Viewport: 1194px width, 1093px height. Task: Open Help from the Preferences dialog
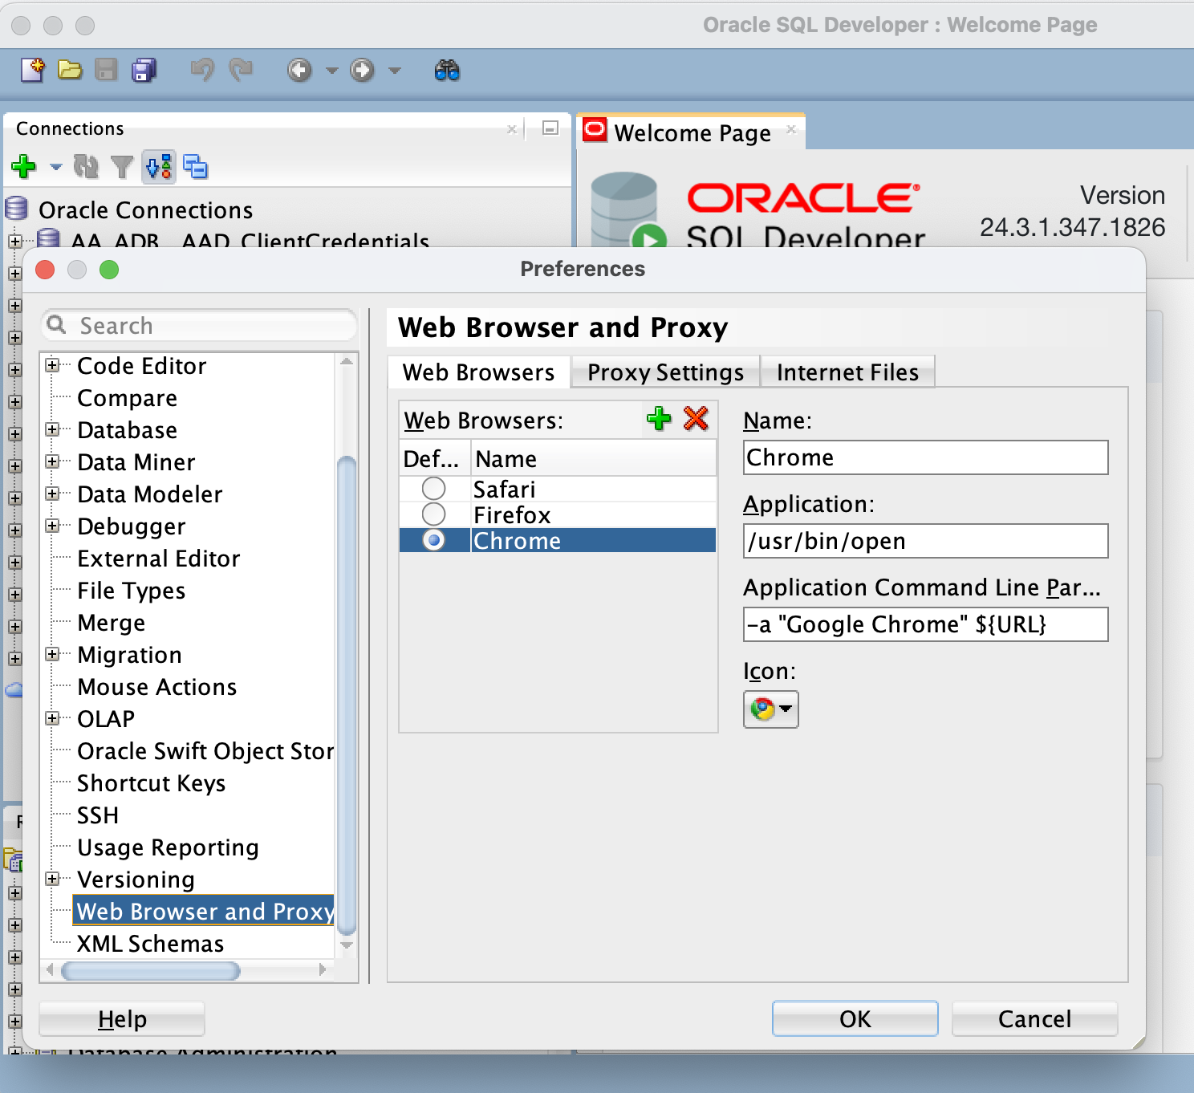pyautogui.click(x=121, y=1018)
